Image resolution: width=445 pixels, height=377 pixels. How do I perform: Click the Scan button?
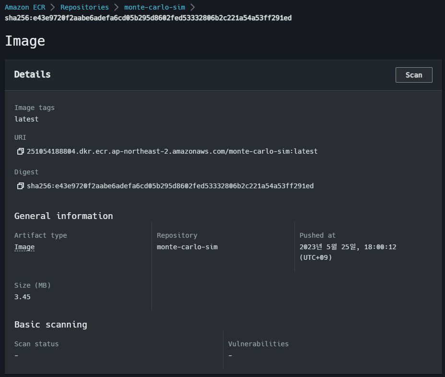click(414, 75)
